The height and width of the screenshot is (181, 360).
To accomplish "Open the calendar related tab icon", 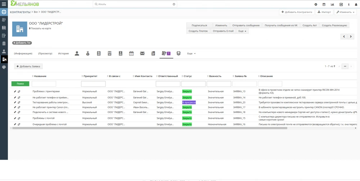I will pyautogui.click(x=131, y=54).
